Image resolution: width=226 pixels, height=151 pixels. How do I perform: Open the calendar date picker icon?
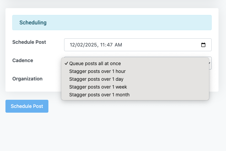coord(203,45)
